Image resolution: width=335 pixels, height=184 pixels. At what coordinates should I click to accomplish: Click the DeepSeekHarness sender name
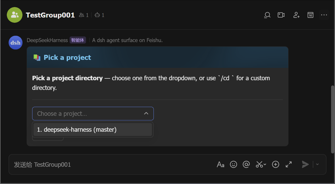click(x=47, y=40)
